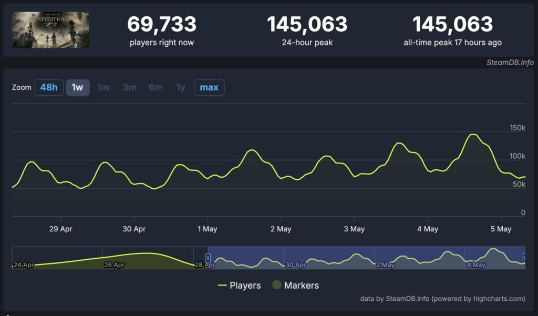This screenshot has width=538, height=316.
Task: Click the all-time peak 17 hours ago stat
Action: pos(452,30)
